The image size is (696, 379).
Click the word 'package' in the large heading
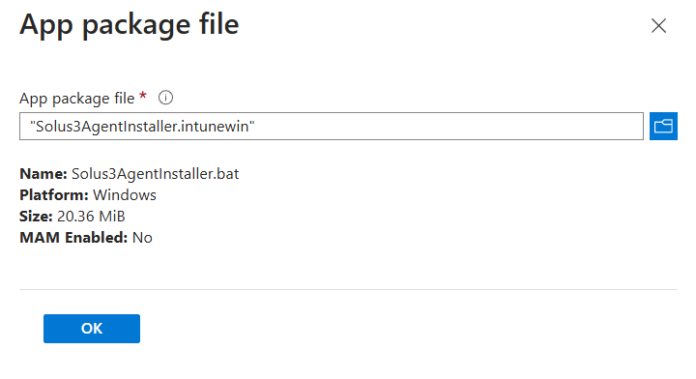(x=136, y=26)
